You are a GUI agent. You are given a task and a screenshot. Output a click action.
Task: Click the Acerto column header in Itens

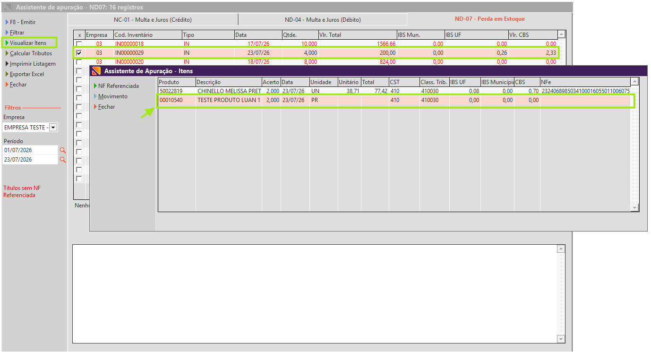tap(271, 82)
